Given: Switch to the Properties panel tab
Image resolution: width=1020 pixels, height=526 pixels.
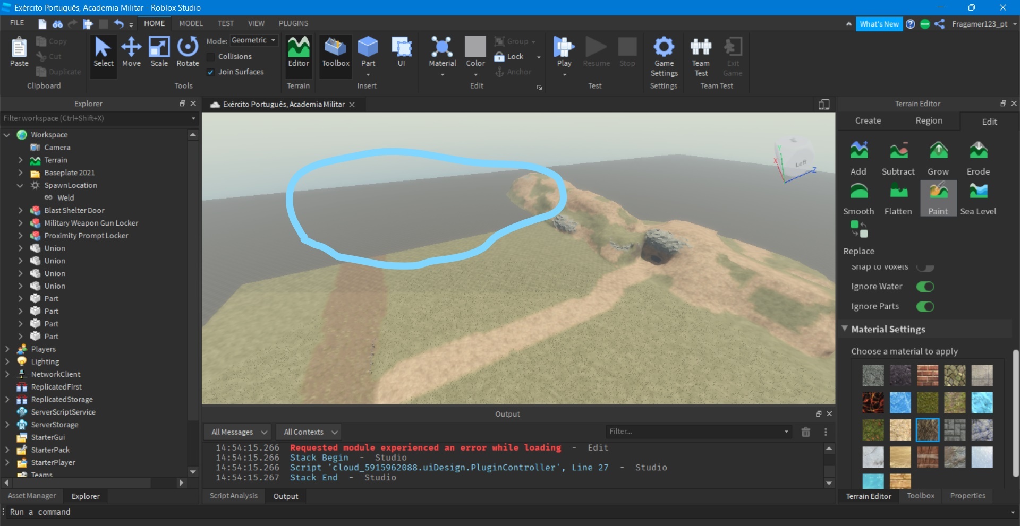Looking at the screenshot, I should [x=967, y=496].
